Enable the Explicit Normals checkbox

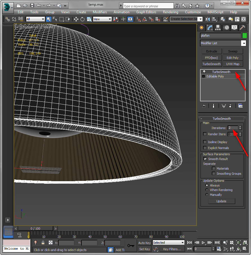coord(205,148)
